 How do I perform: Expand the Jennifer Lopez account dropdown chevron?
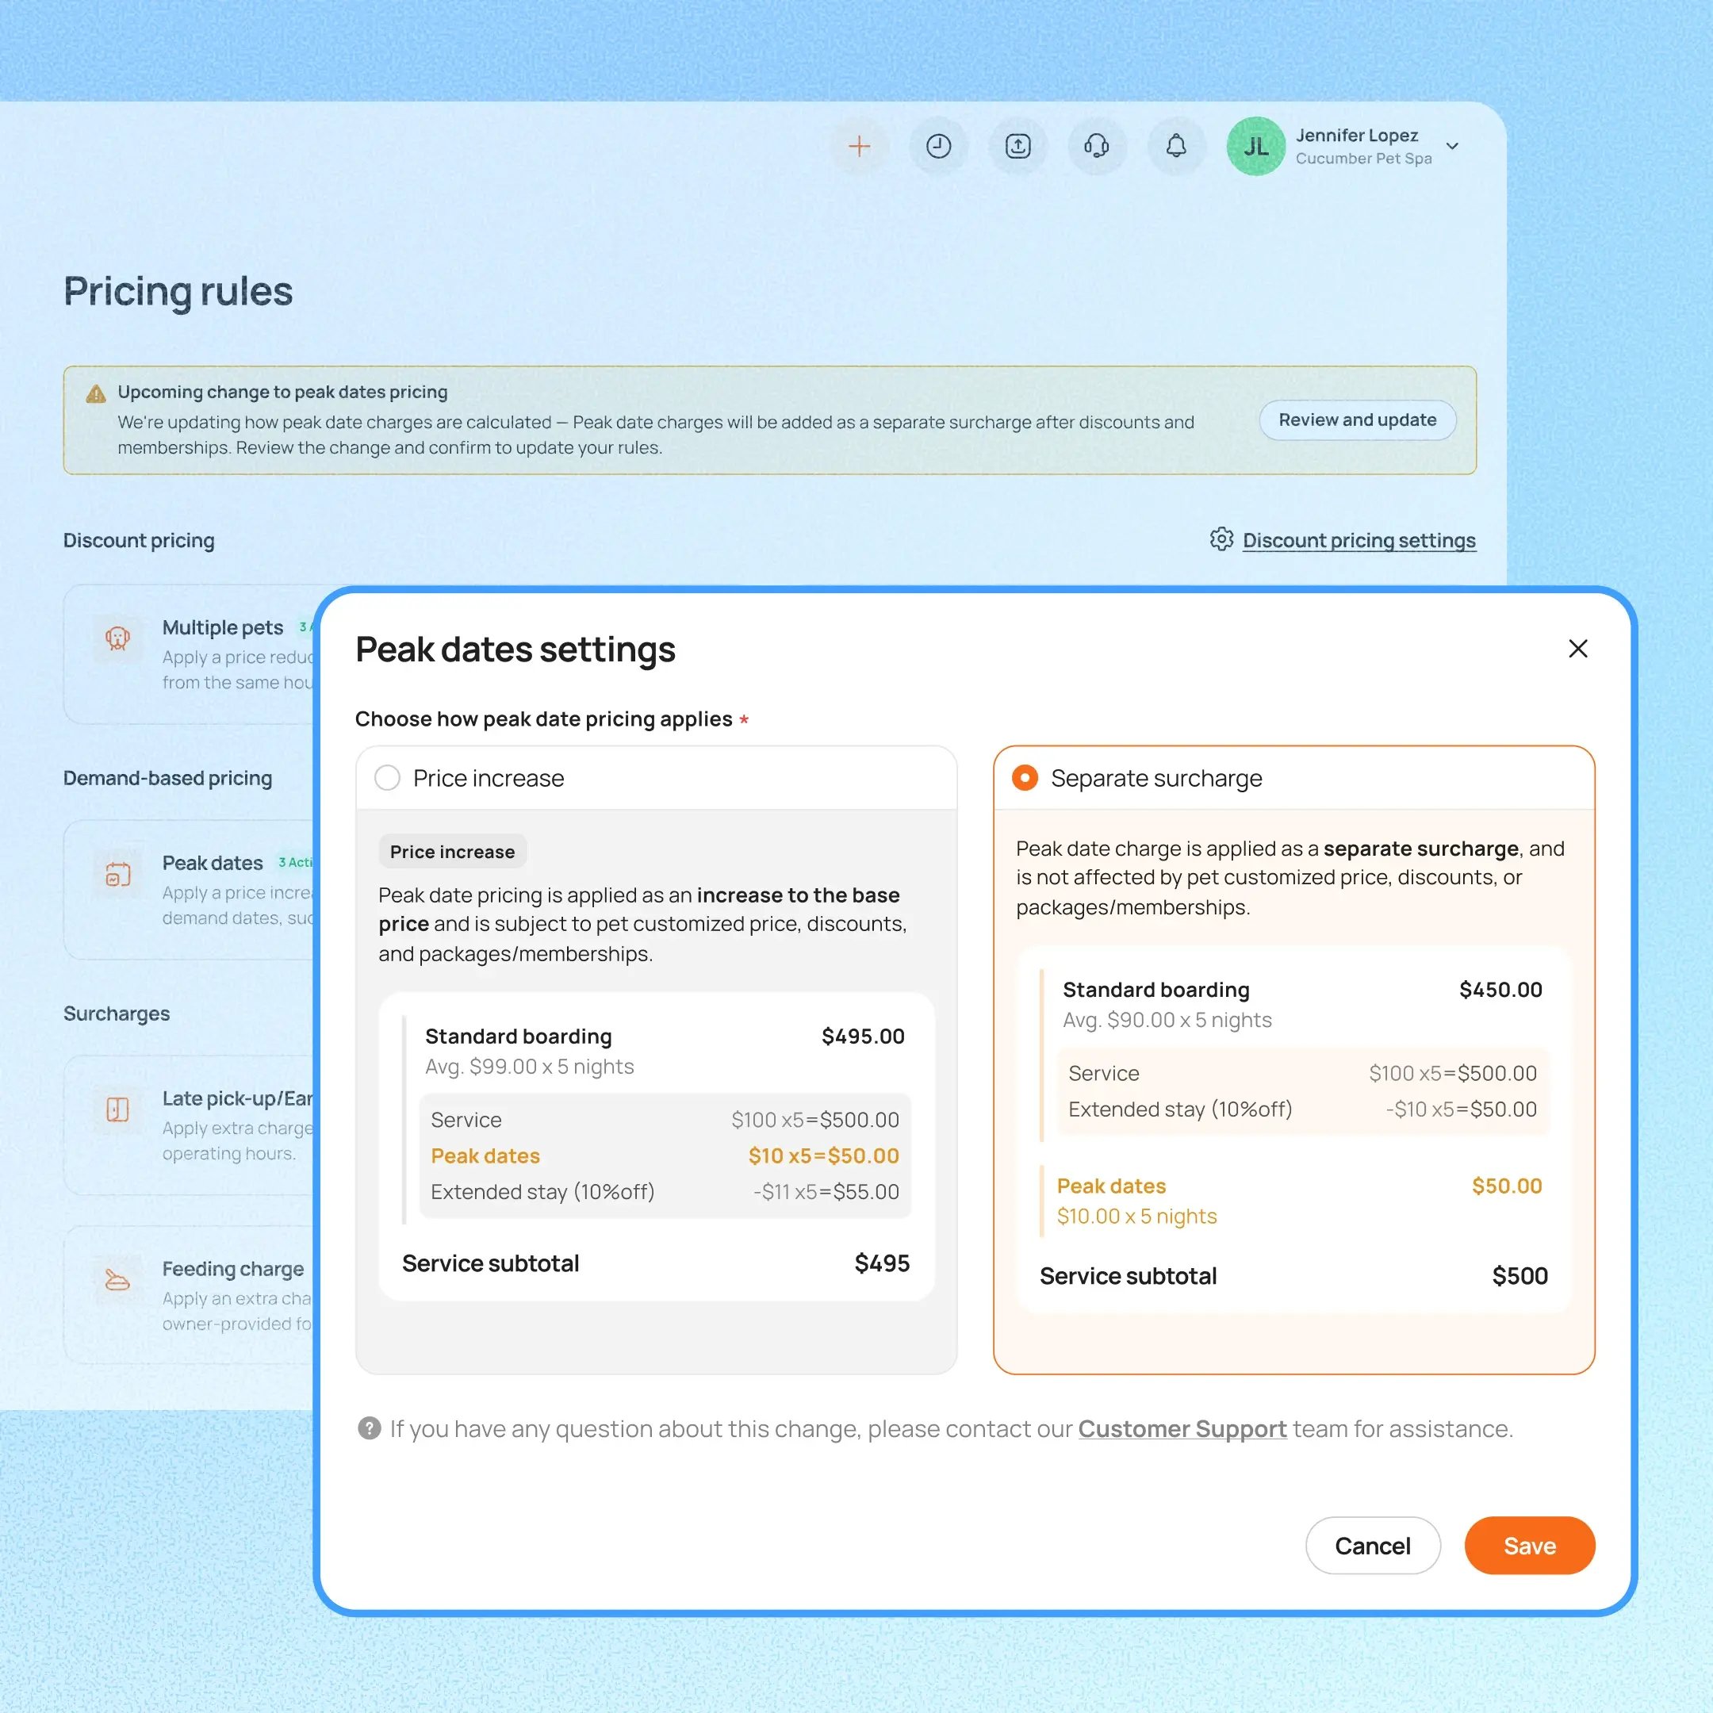[x=1452, y=146]
